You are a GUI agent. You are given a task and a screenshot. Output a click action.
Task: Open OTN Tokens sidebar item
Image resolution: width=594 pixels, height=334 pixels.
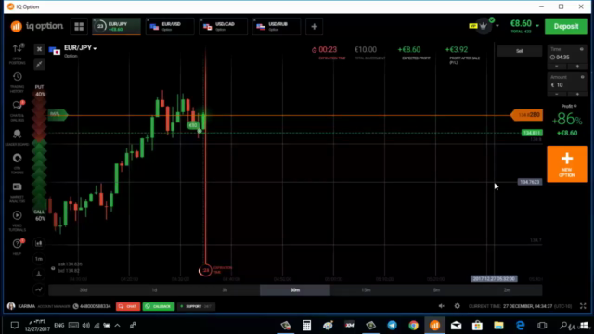click(17, 163)
